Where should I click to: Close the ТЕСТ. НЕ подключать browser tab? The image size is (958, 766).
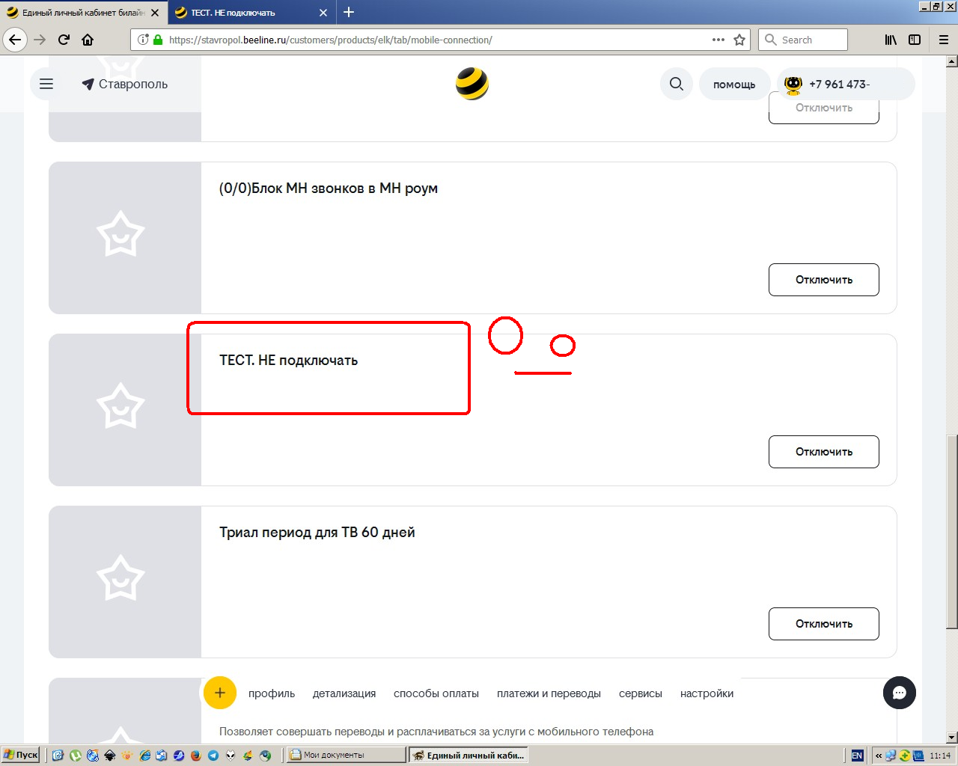pos(323,13)
